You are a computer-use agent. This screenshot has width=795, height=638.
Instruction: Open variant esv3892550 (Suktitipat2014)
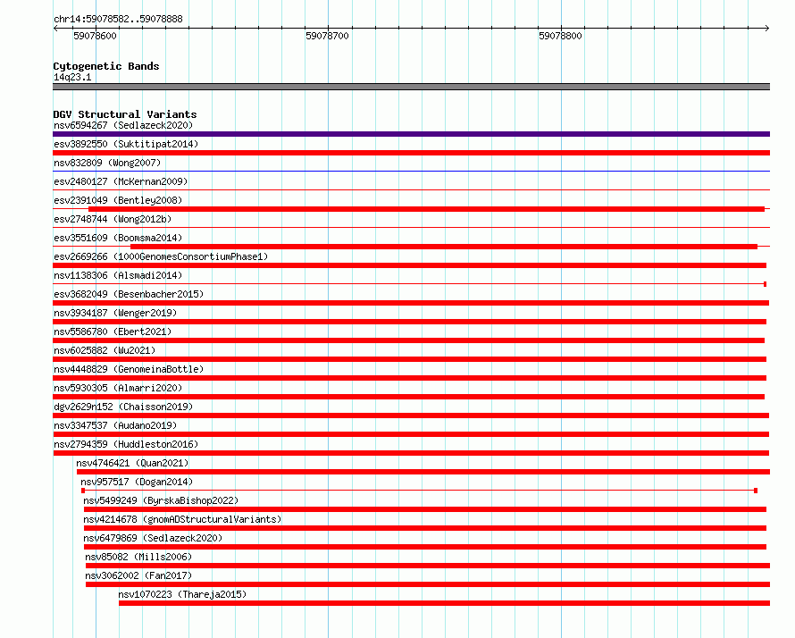[126, 144]
